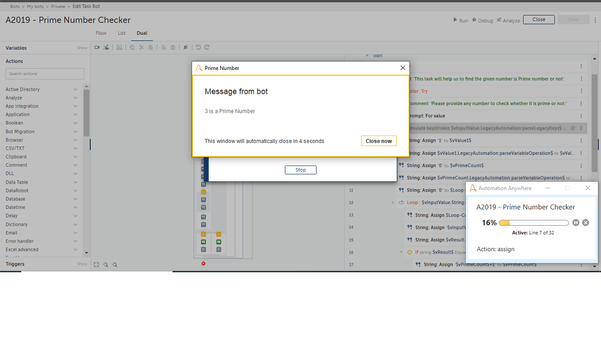Click the bot run progress bar

coord(534,223)
